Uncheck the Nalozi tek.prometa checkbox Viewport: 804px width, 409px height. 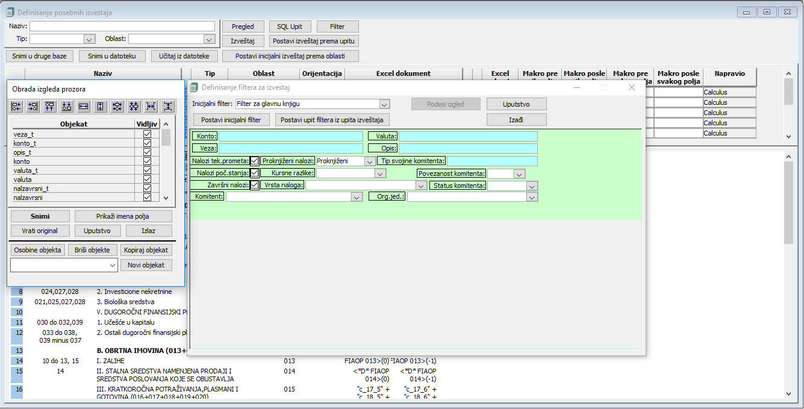click(255, 161)
